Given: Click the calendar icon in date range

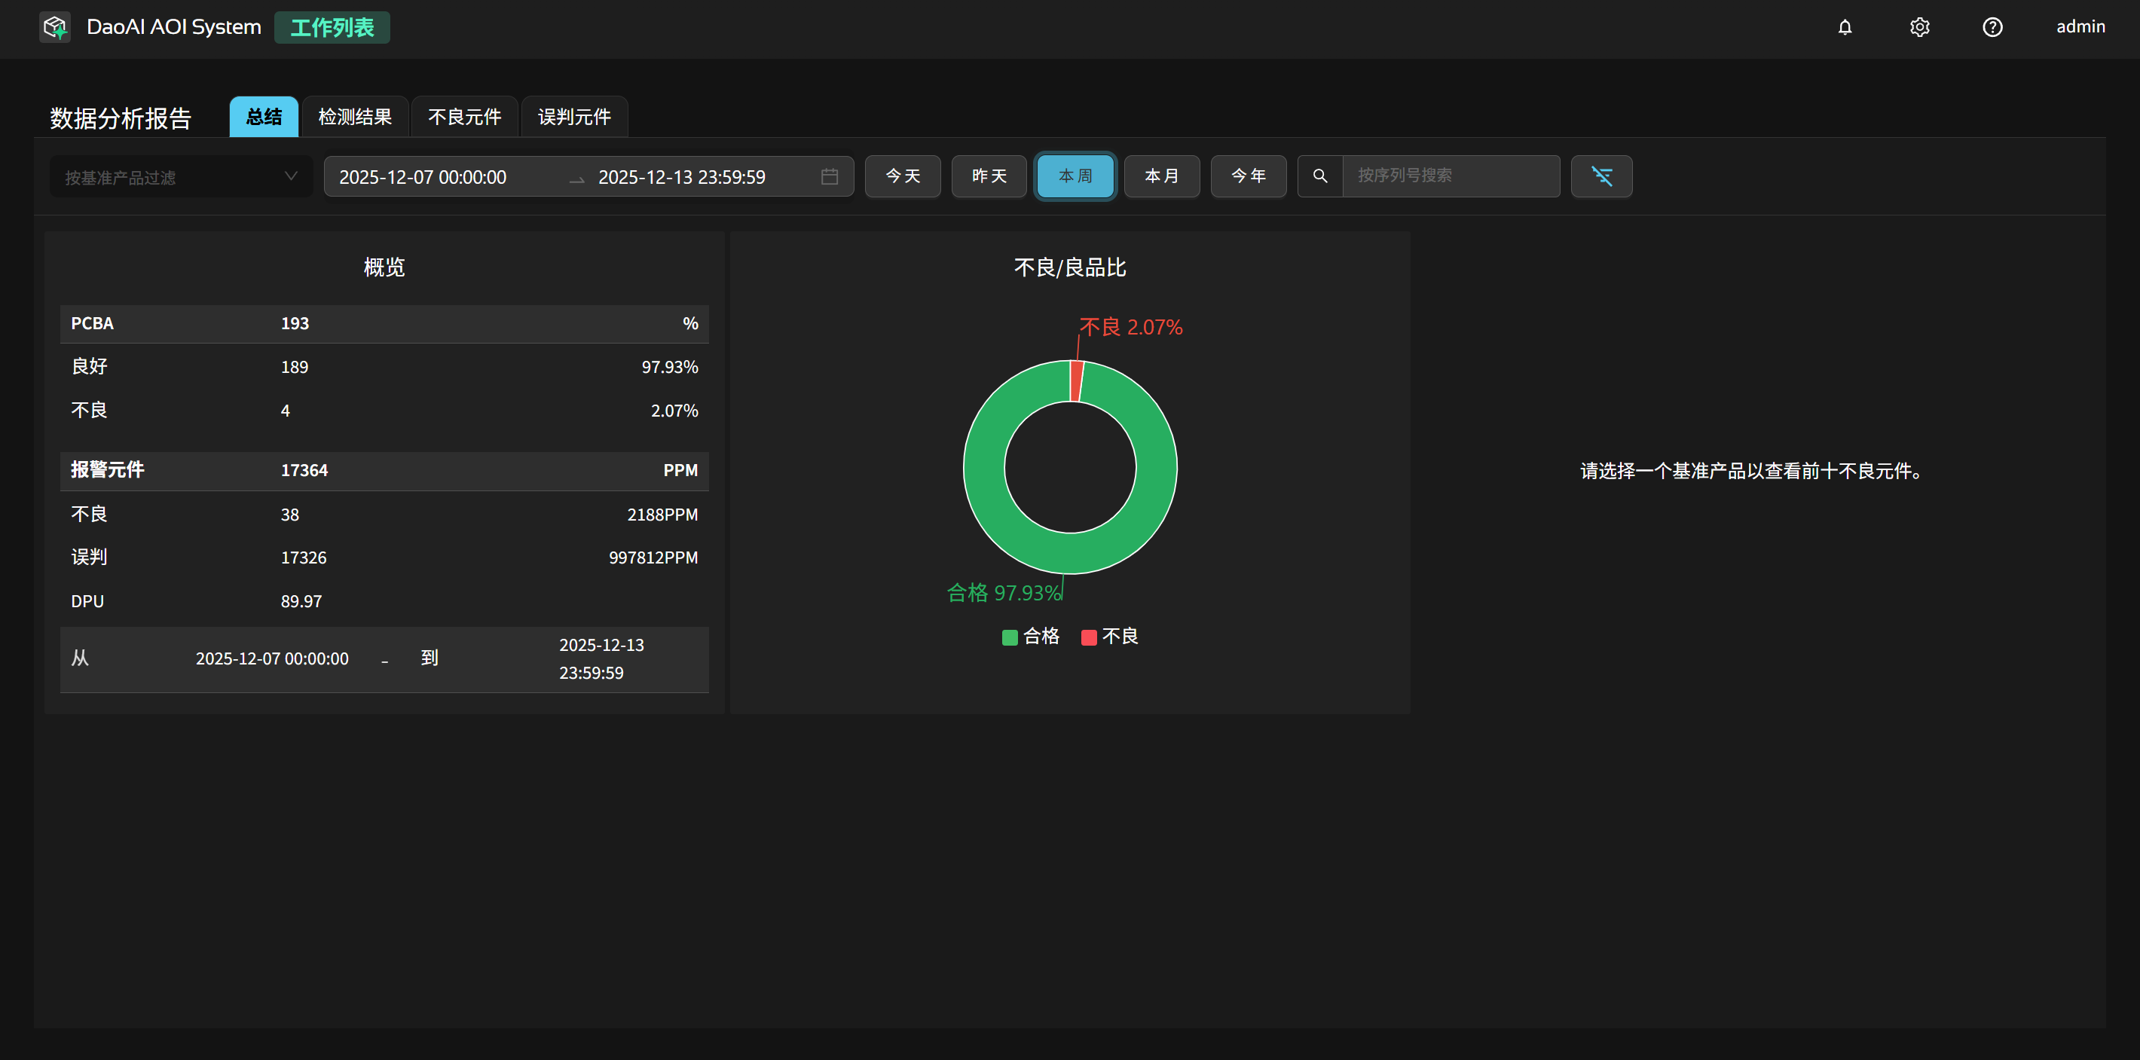Looking at the screenshot, I should 829,177.
